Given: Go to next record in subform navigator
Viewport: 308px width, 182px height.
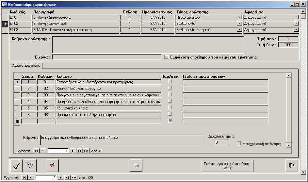Looking at the screenshot, I should (73, 151).
